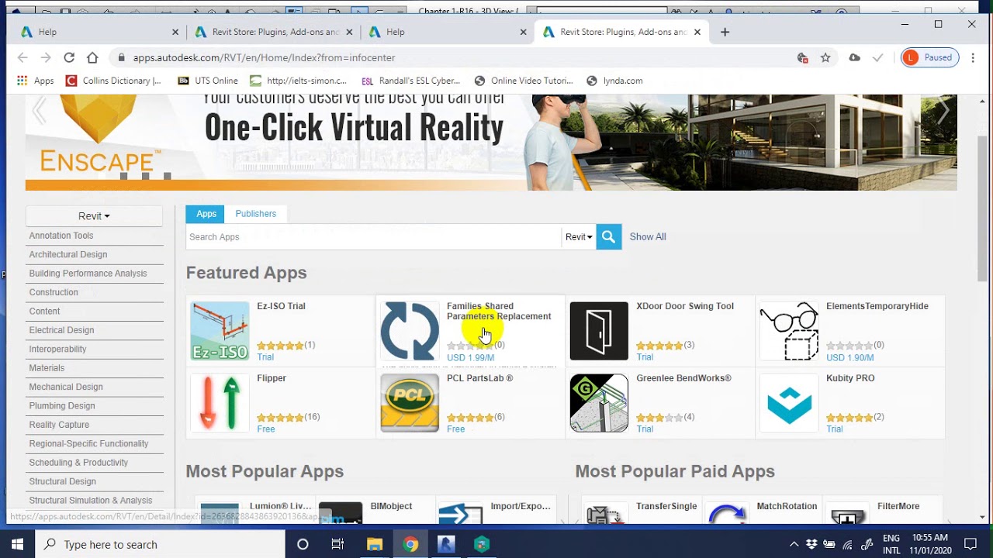993x558 pixels.
Task: Open the lynda.com bookmark
Action: point(615,81)
